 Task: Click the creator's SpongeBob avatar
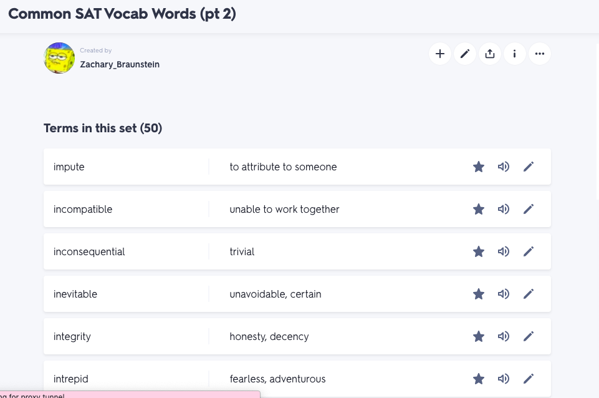[60, 58]
